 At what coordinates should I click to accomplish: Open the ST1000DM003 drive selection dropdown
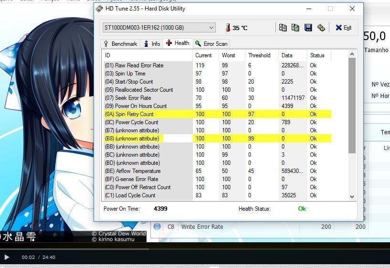pyautogui.click(x=158, y=28)
